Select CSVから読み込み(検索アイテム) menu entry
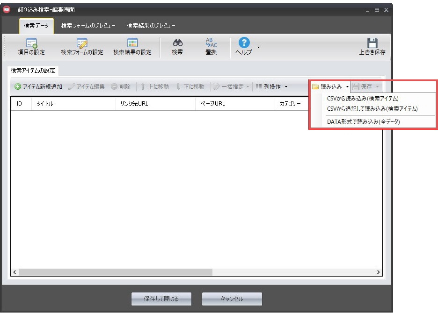The height and width of the screenshot is (313, 438). coord(363,99)
